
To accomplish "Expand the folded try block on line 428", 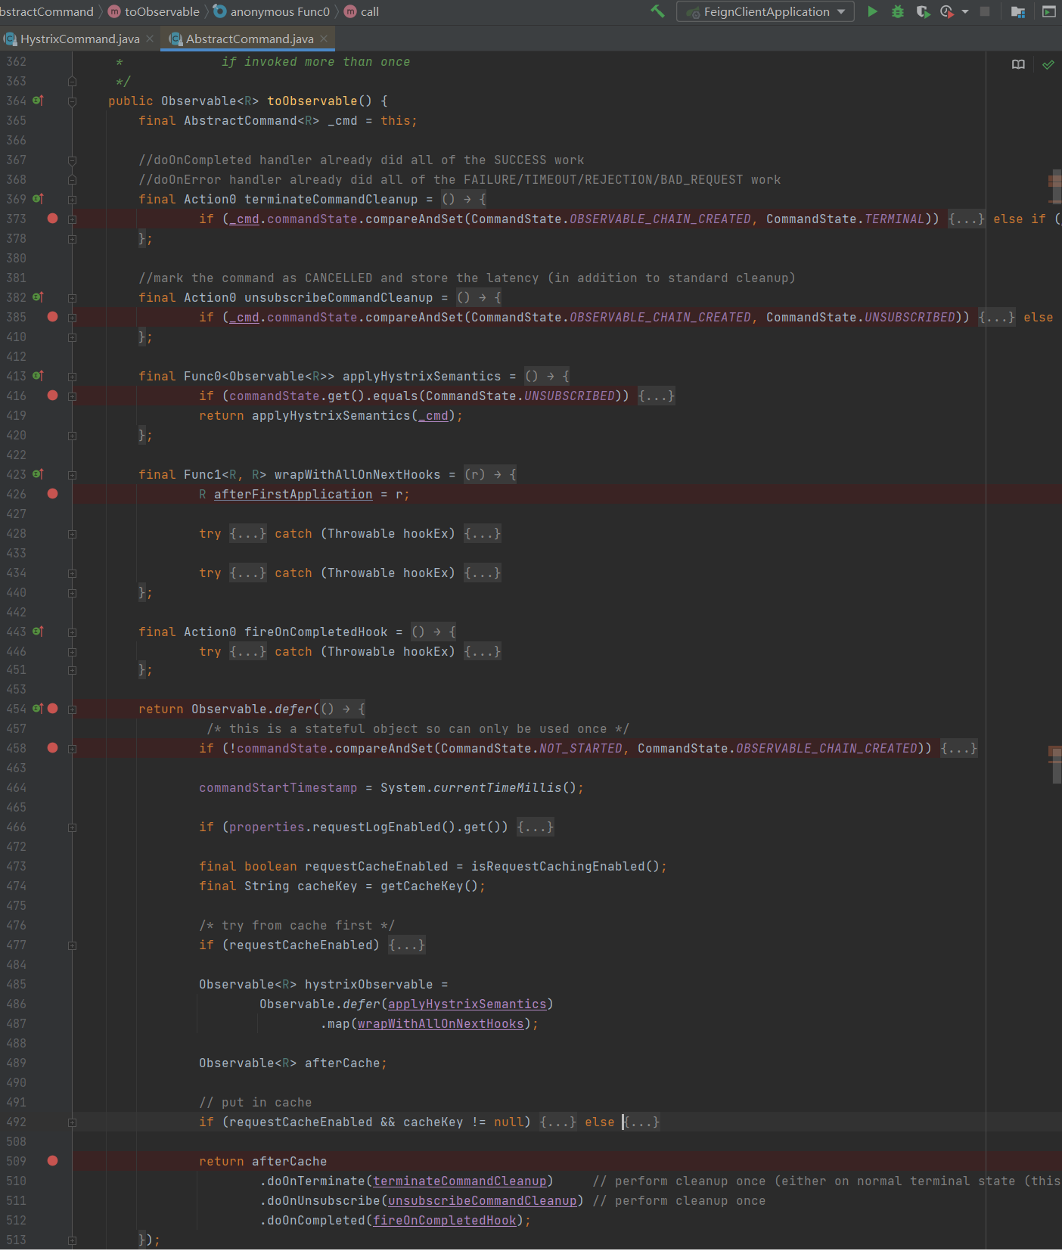I will click(248, 533).
